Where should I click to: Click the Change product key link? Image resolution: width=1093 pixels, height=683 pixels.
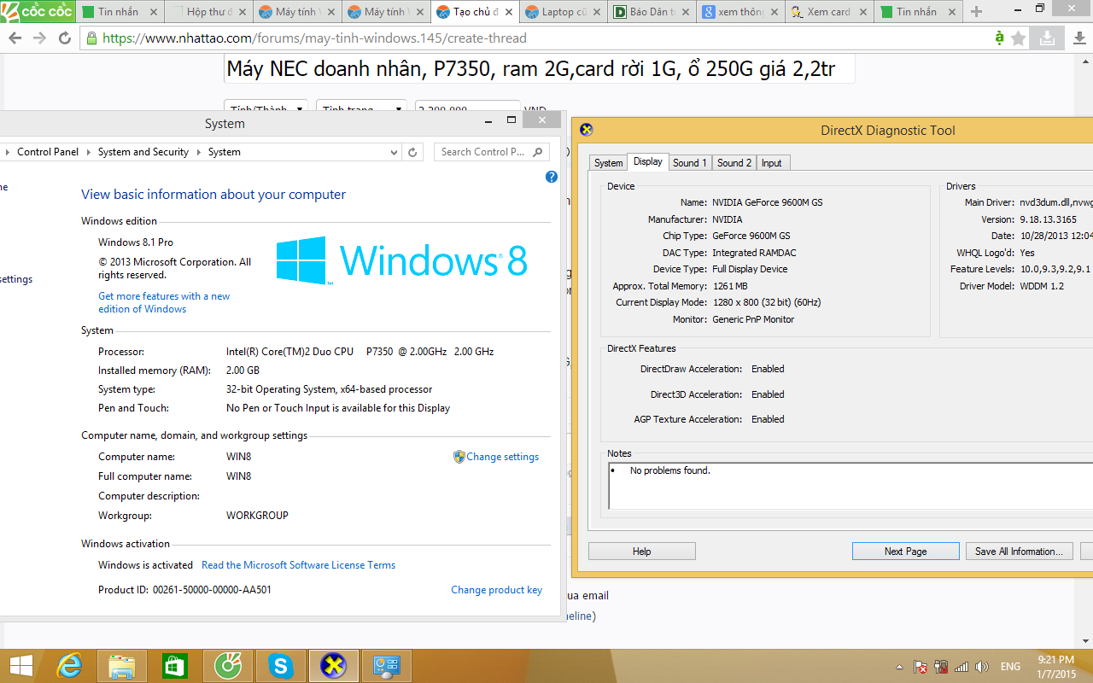[x=497, y=590]
